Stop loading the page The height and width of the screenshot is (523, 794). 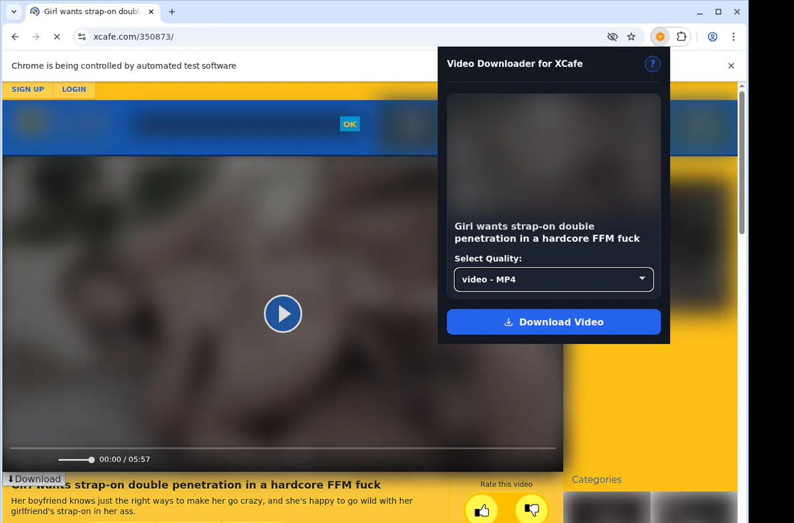point(57,37)
